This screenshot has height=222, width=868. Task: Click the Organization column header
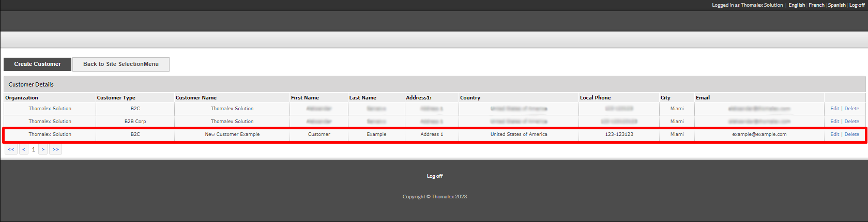coord(22,97)
